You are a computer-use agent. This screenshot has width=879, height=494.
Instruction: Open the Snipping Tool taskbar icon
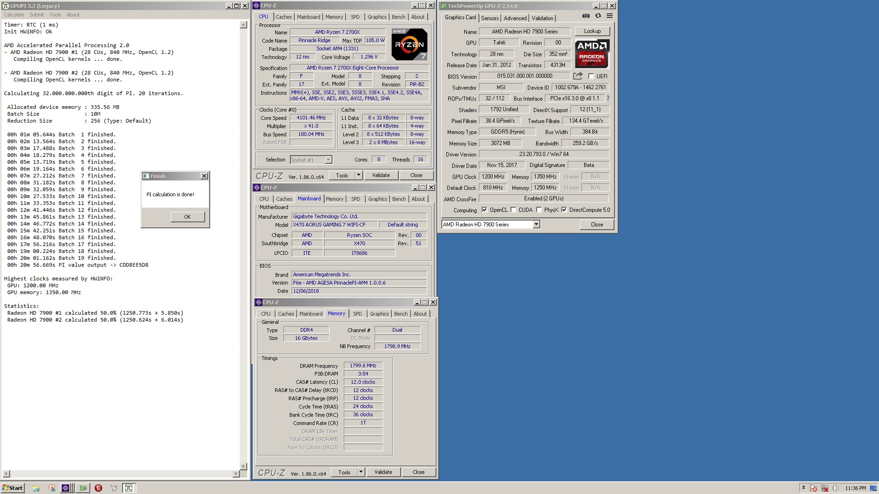[x=52, y=488]
